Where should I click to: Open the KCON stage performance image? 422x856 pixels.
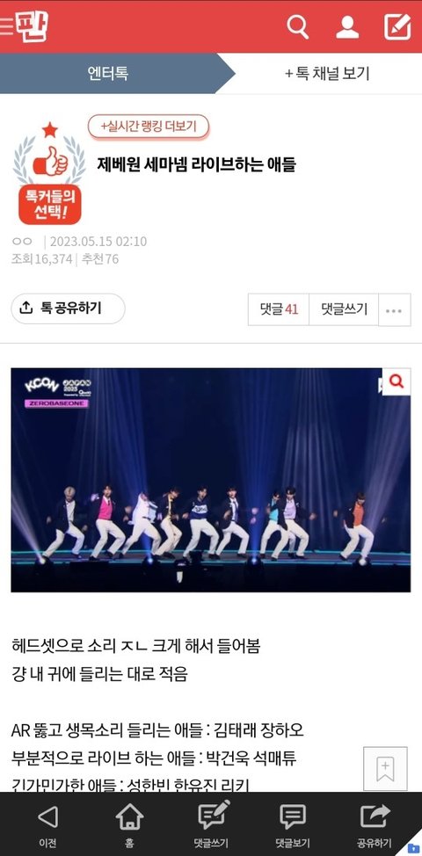[x=211, y=481]
